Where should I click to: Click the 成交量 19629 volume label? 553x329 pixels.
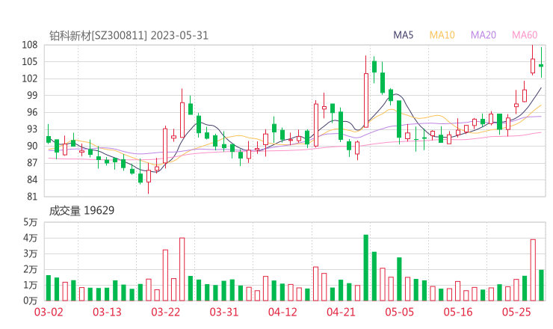point(81,211)
